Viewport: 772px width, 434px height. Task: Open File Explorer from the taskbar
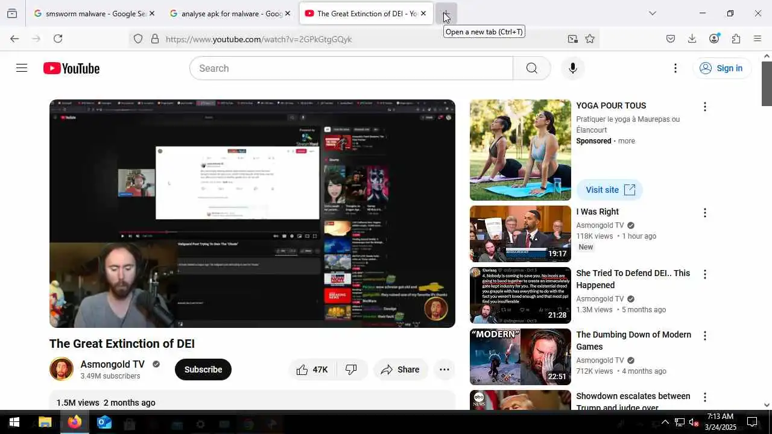click(45, 422)
